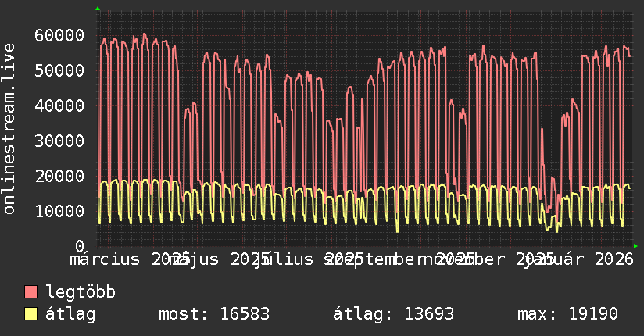The image size is (644, 336).
Task: Click the red legtöbb legend color swatch
Action: [30, 292]
